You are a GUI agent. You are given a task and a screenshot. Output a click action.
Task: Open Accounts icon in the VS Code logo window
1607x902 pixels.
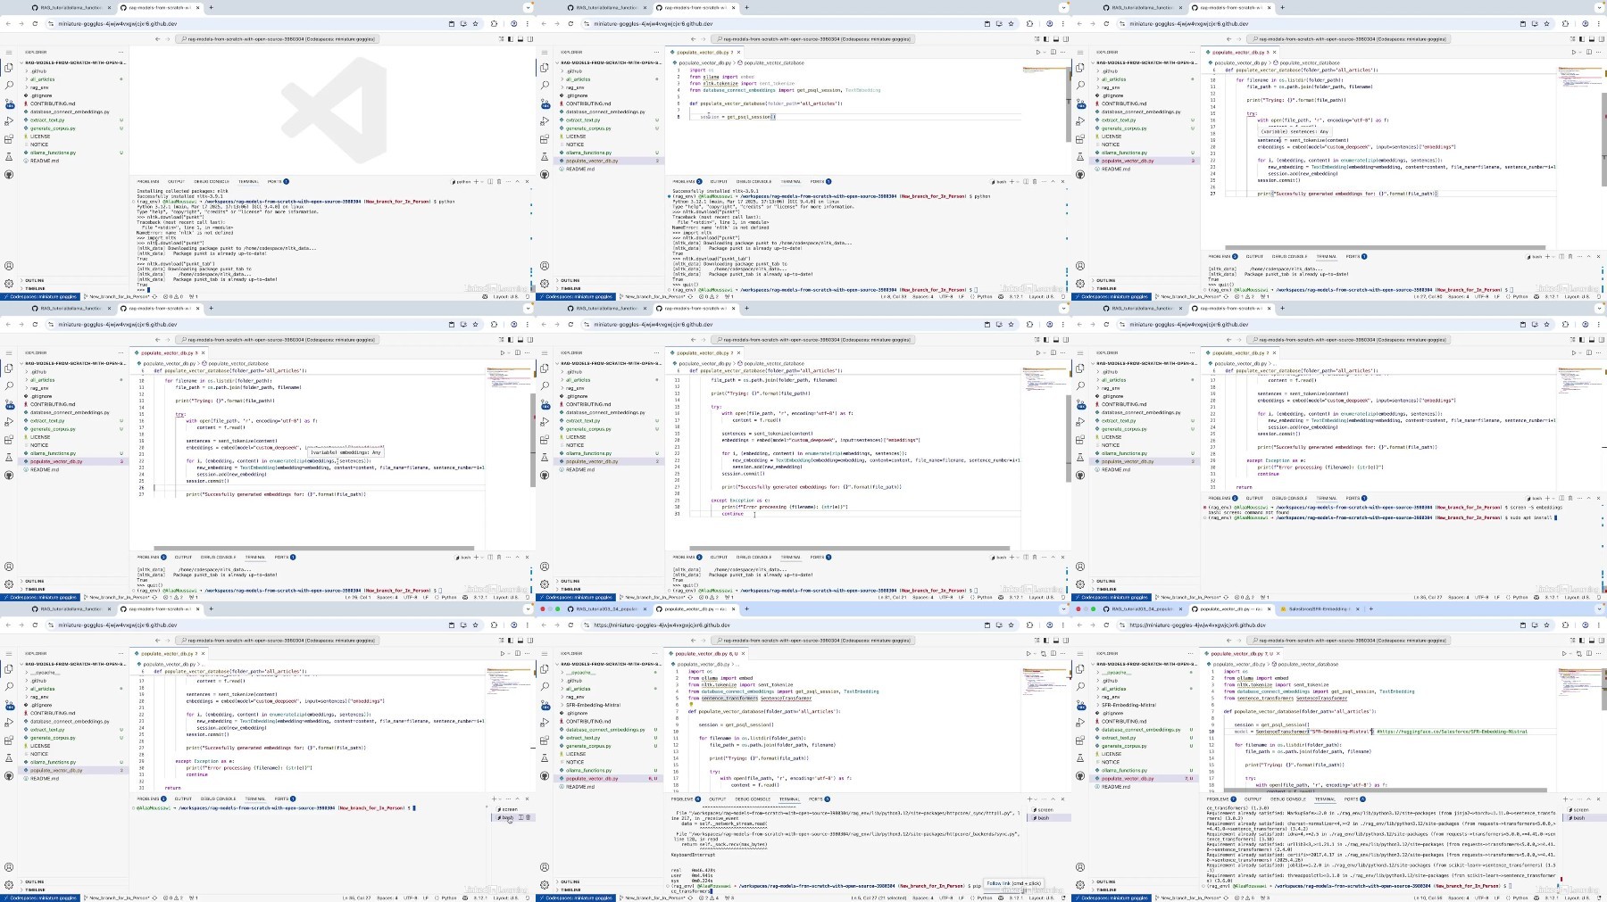pos(9,266)
